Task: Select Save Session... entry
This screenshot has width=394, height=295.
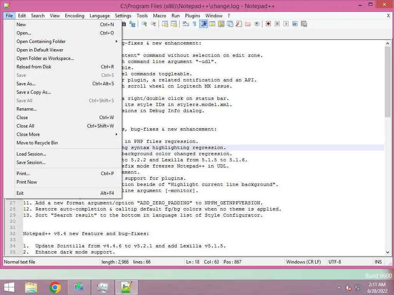Action: pos(65,162)
